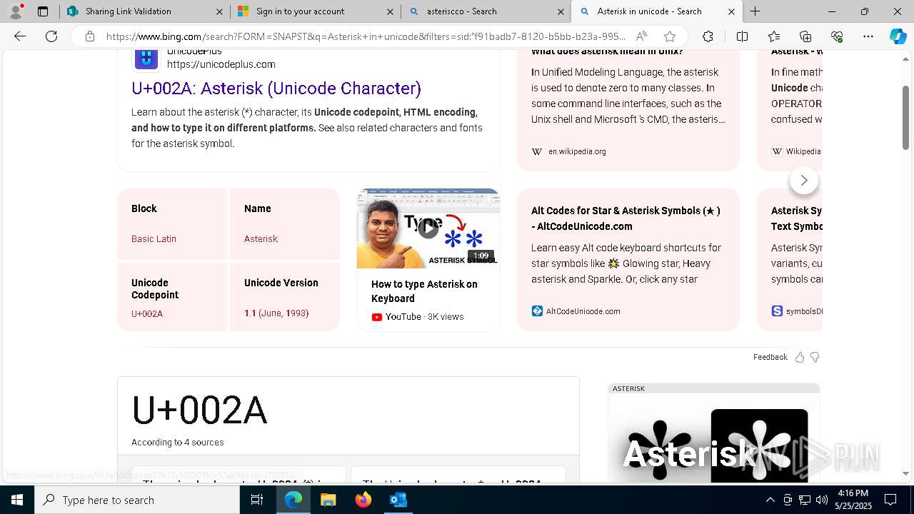Viewport: 914px width, 514px height.
Task: Open Microsoft Edge from taskbar
Action: click(x=293, y=500)
